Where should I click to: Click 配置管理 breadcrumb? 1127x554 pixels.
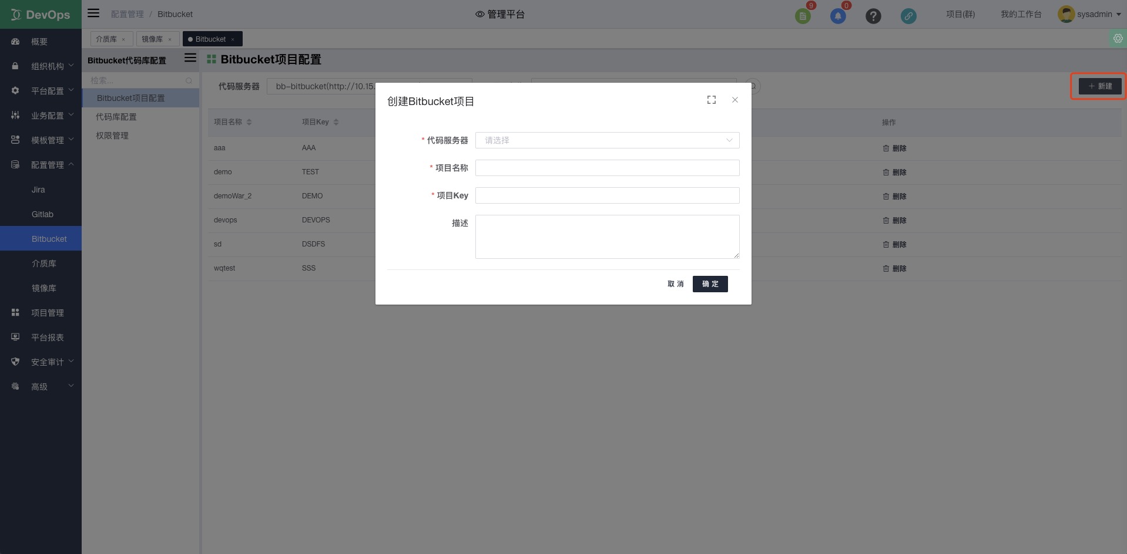point(128,14)
